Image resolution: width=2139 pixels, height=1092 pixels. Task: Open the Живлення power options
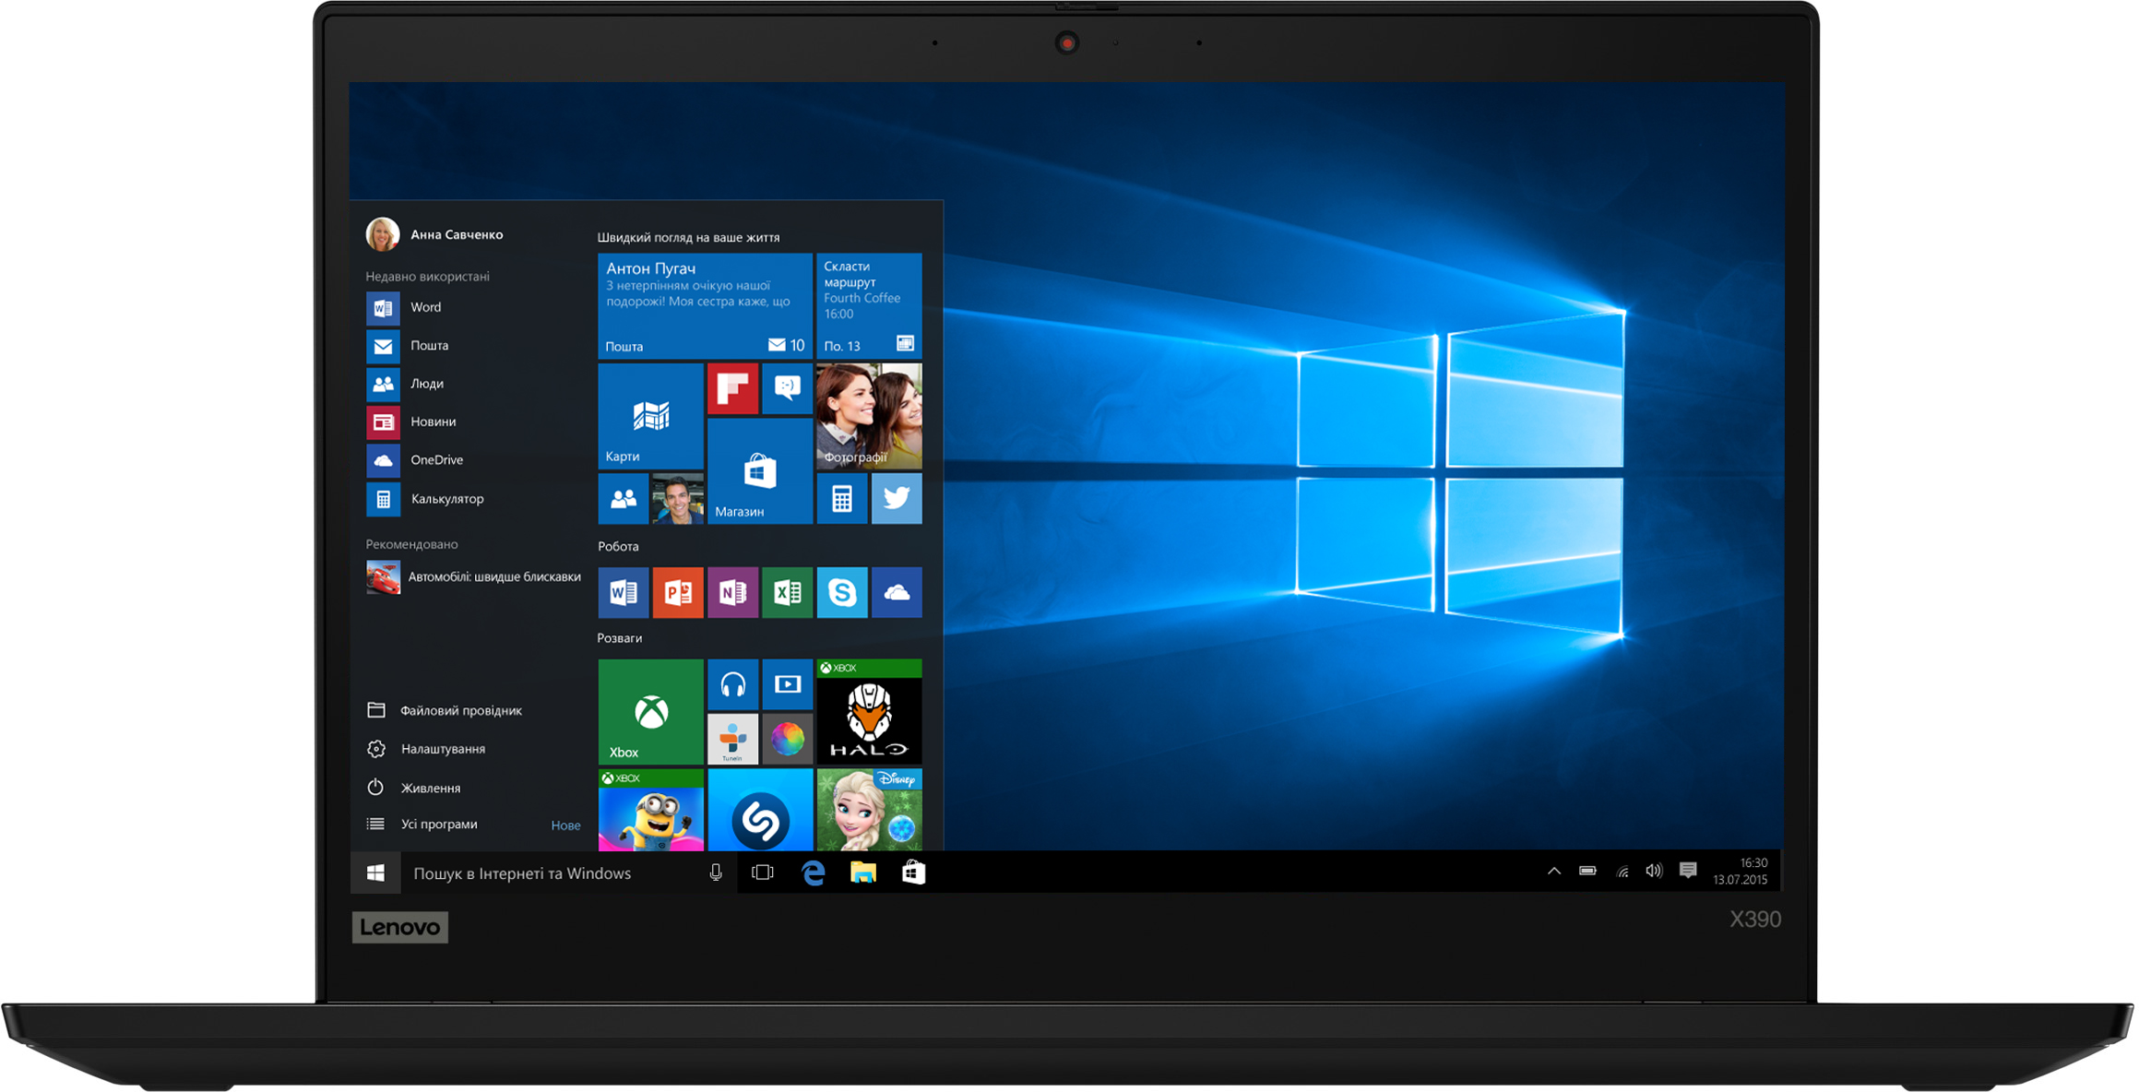click(x=430, y=788)
